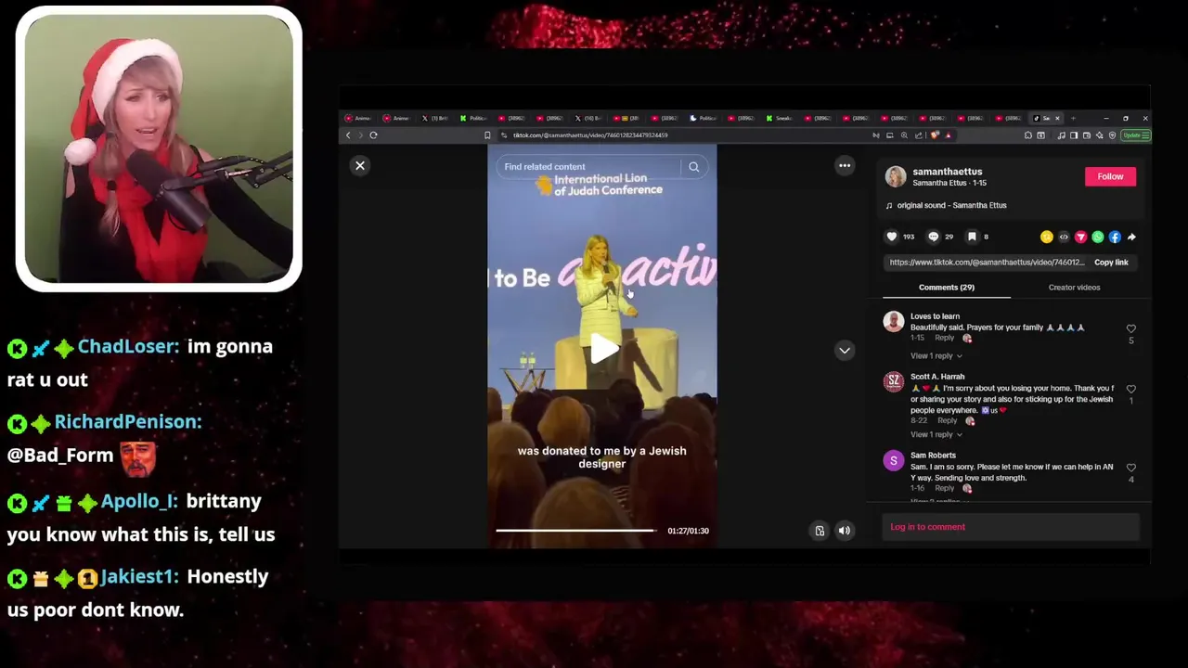Open original sound - Samantha Ettus link
The height and width of the screenshot is (668, 1188).
951,205
